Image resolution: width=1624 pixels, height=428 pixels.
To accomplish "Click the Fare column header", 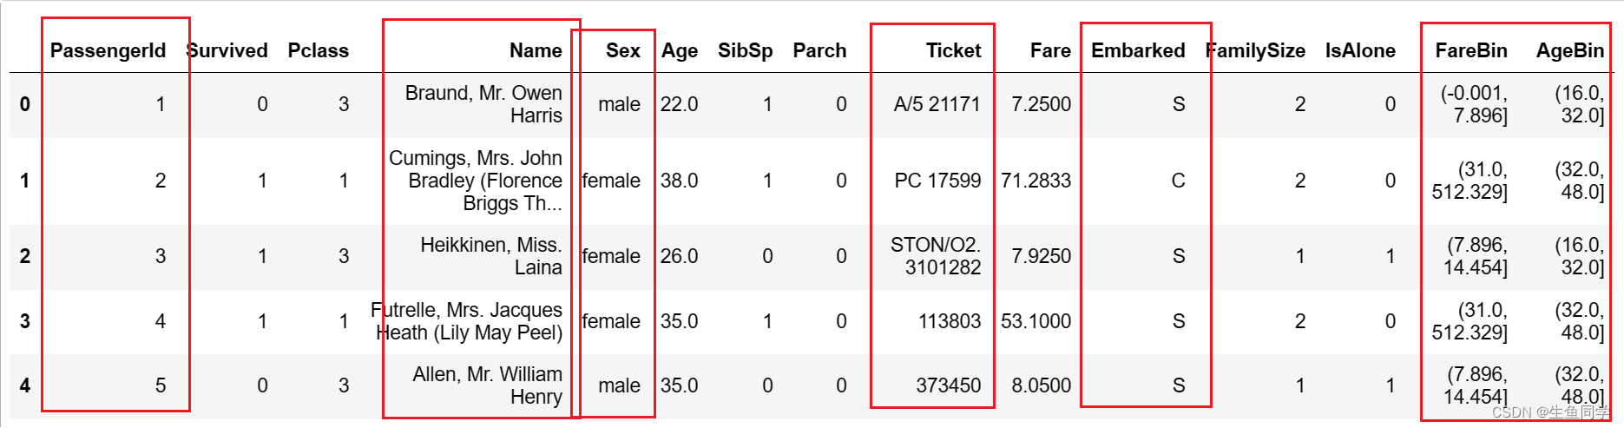I will 1050,50.
